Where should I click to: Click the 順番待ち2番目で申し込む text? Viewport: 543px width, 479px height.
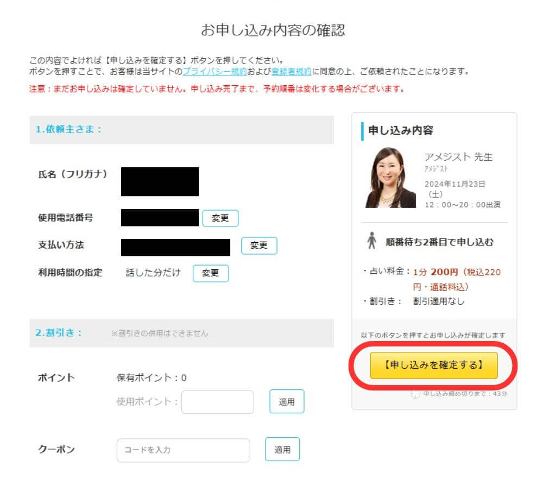click(440, 242)
